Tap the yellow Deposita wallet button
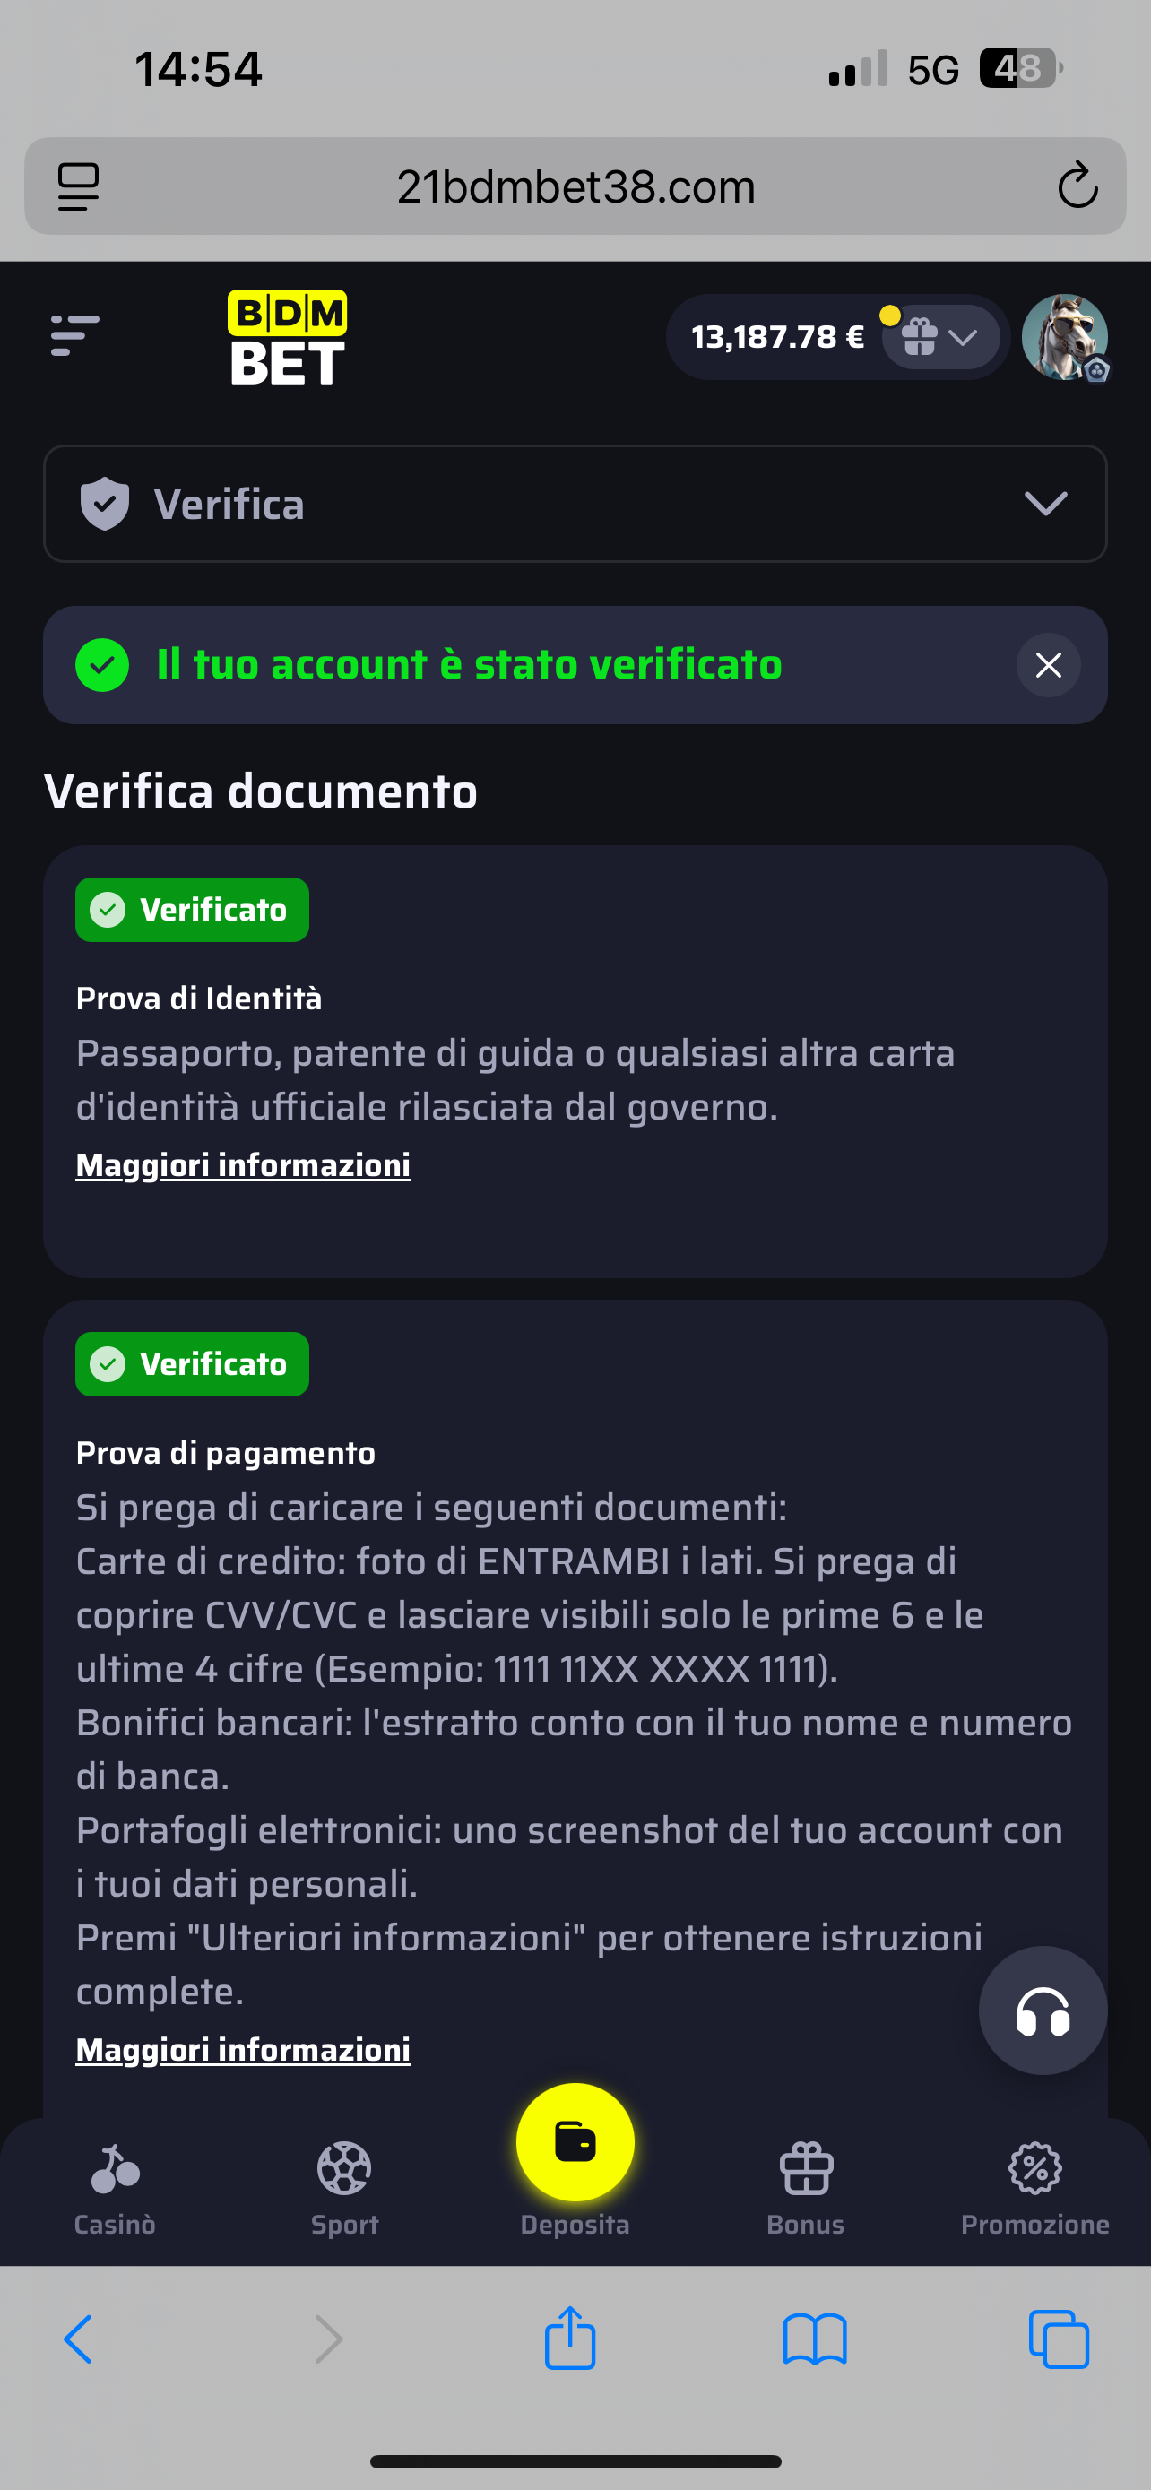1151x2490 pixels. 575,2143
